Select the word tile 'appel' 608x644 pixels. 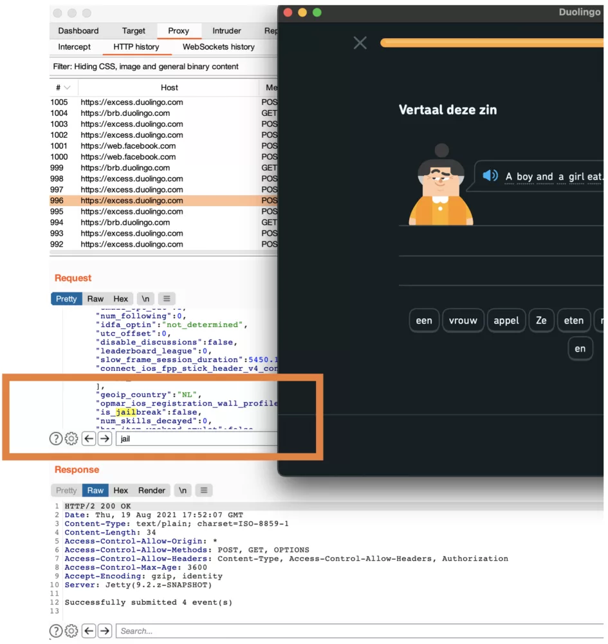pos(506,320)
